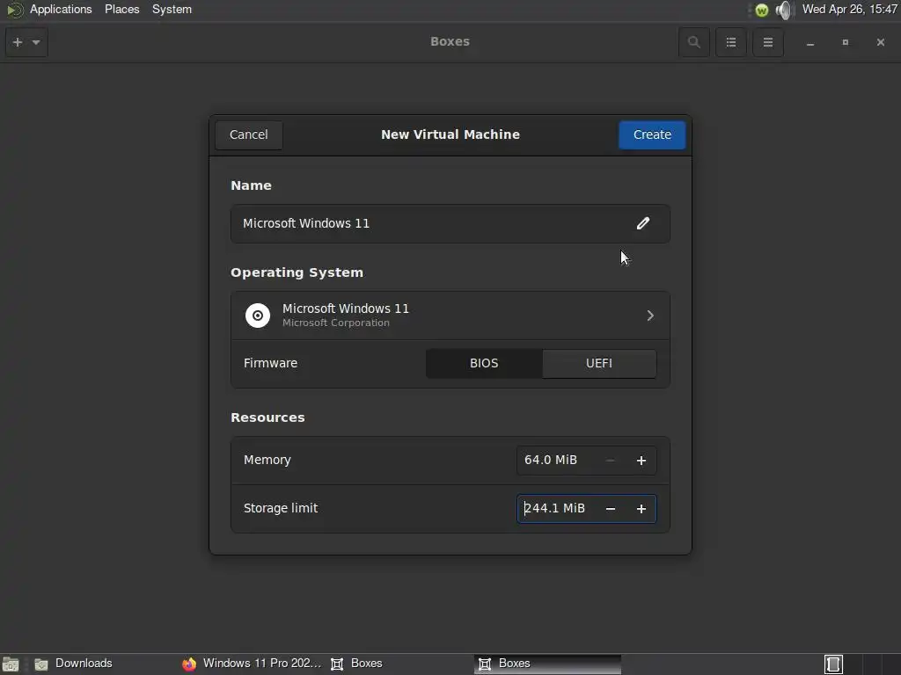
Task: Open the Places menu
Action: point(121,9)
